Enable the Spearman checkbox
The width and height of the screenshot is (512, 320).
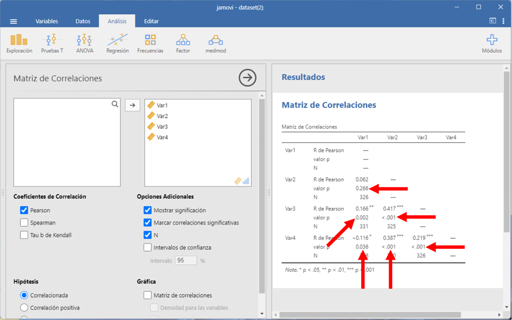pyautogui.click(x=24, y=223)
